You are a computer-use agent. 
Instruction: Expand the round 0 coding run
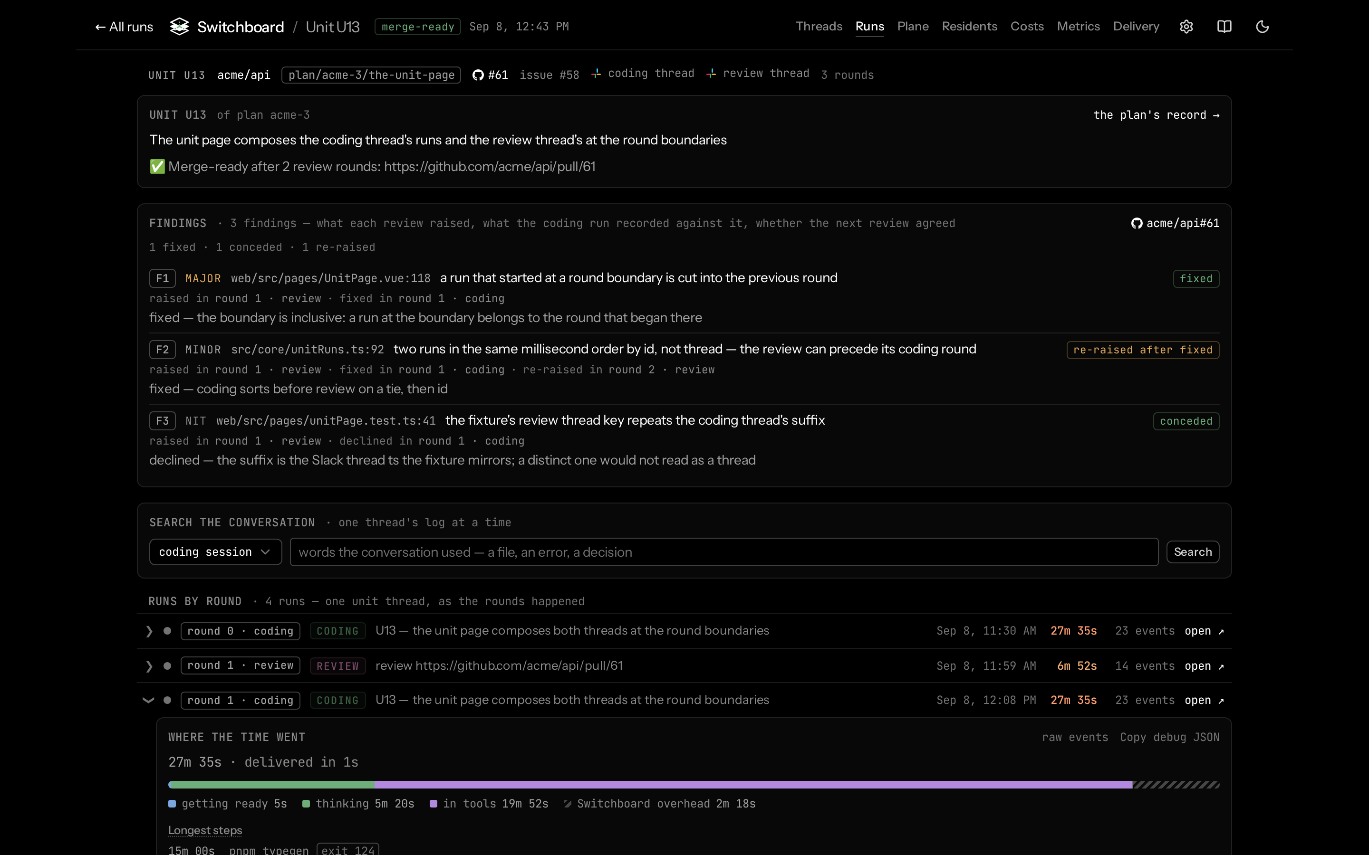point(149,631)
